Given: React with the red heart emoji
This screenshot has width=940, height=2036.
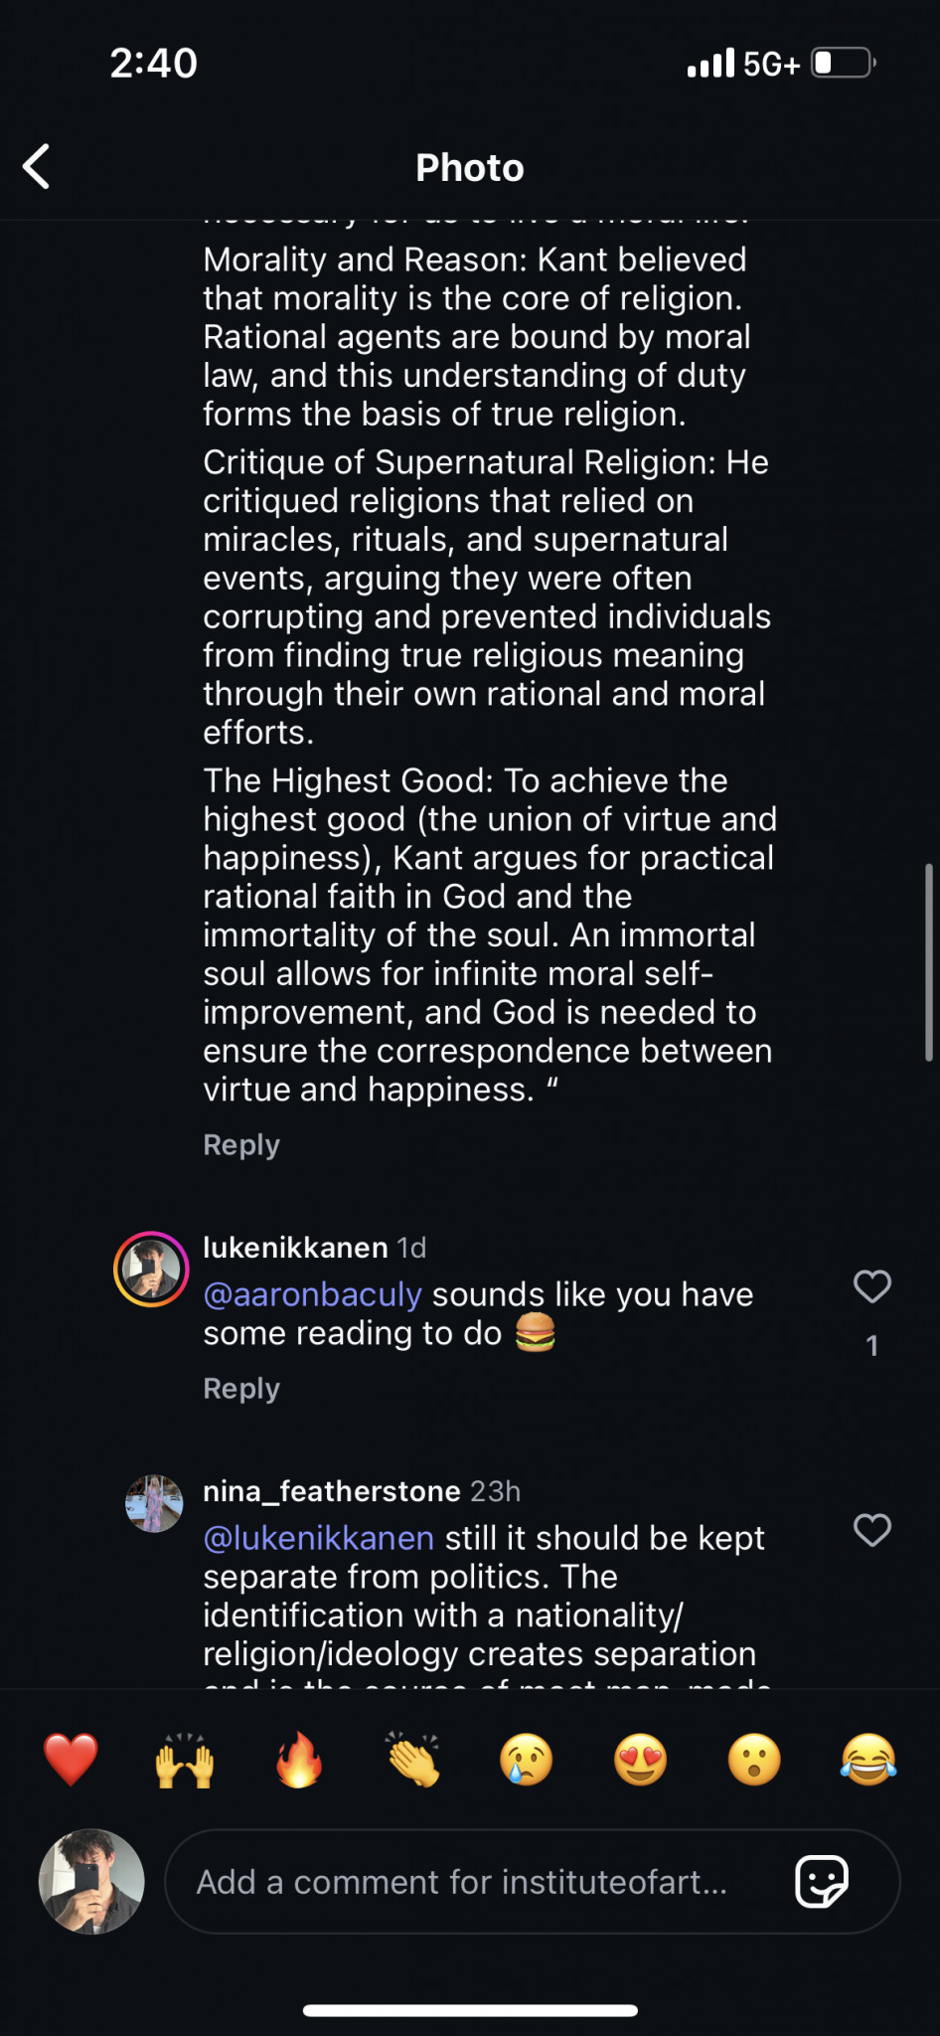Looking at the screenshot, I should pyautogui.click(x=71, y=1760).
